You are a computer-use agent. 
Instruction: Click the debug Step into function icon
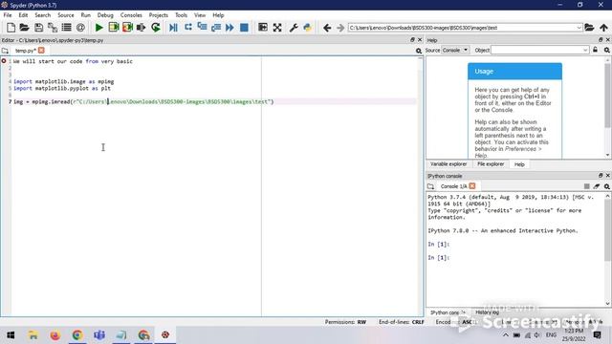202,28
